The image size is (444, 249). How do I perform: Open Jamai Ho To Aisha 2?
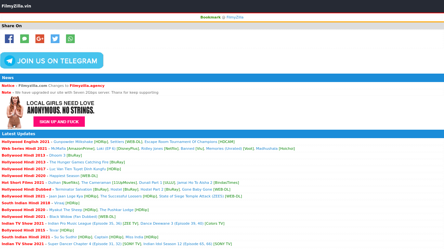click(195, 183)
